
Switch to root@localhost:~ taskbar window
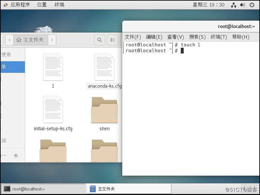pos(44,189)
